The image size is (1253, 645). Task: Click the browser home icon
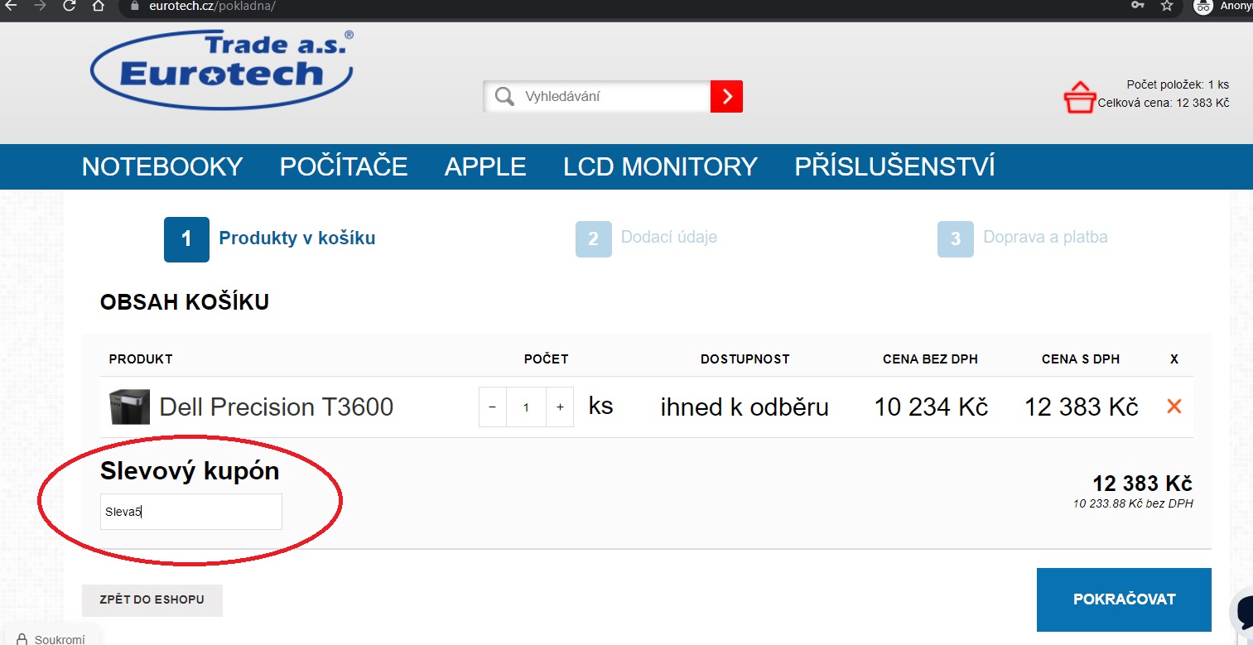pyautogui.click(x=99, y=6)
